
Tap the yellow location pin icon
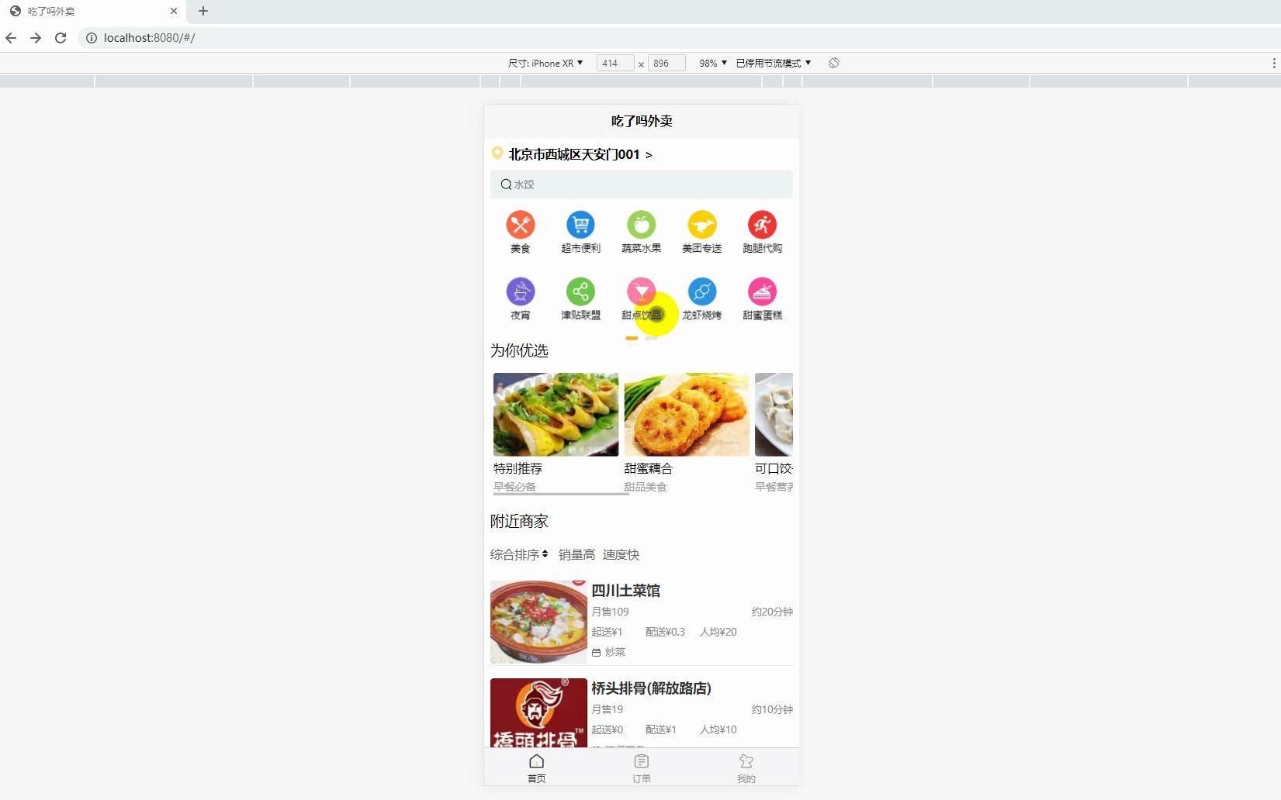[497, 153]
